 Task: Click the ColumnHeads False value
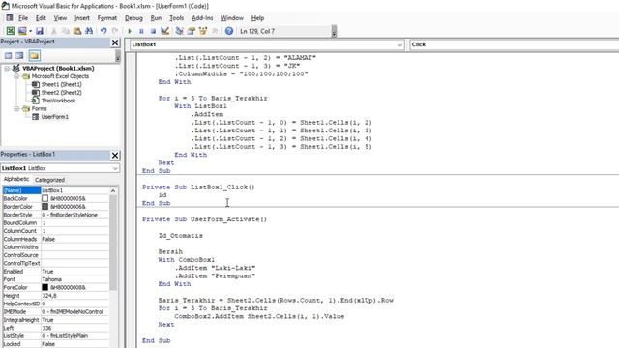[x=74, y=239]
